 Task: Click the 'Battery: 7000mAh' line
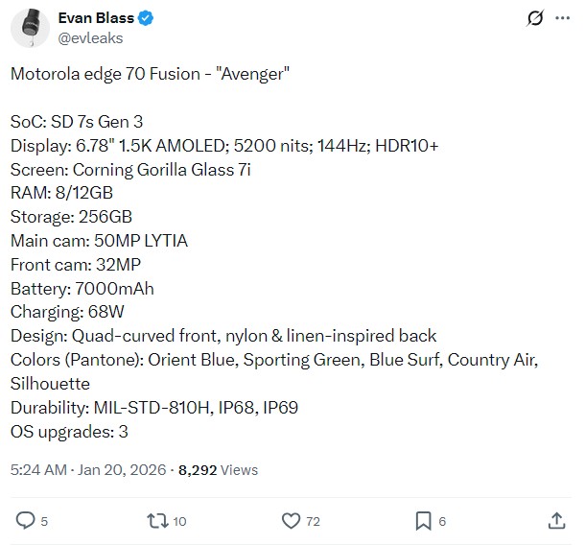[x=82, y=288]
